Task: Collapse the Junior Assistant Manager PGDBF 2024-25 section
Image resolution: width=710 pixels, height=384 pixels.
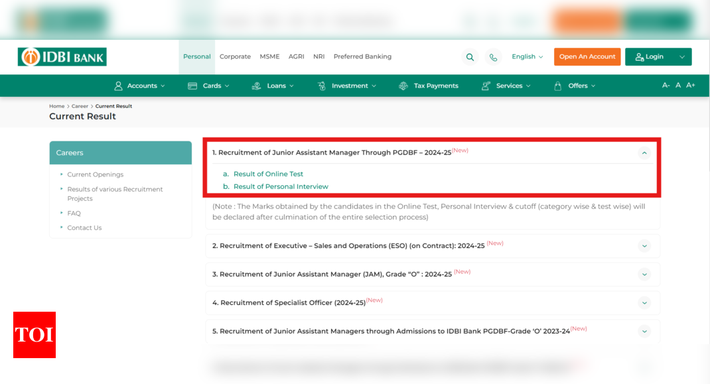Action: 644,153
